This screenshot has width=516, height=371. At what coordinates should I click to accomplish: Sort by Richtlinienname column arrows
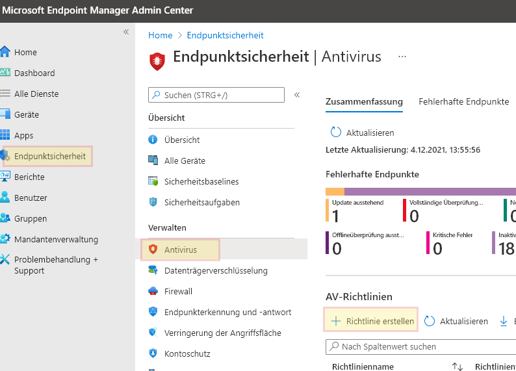(x=457, y=366)
